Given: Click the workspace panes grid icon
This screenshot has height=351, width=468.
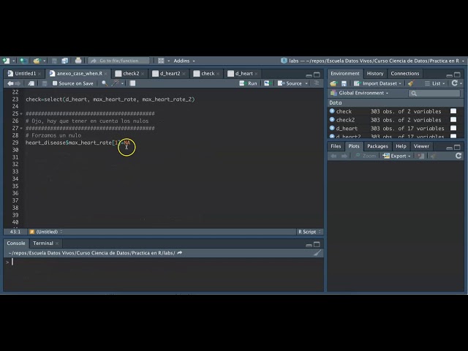Looking at the screenshot, I should (161, 61).
